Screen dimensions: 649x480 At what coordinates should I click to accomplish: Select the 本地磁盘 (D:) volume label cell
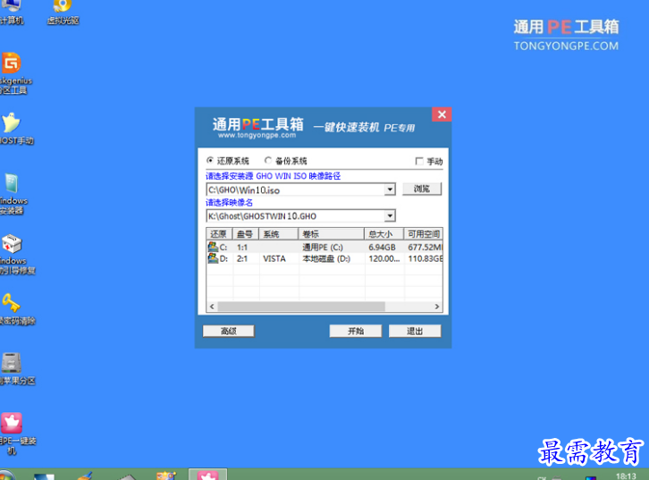pyautogui.click(x=326, y=258)
